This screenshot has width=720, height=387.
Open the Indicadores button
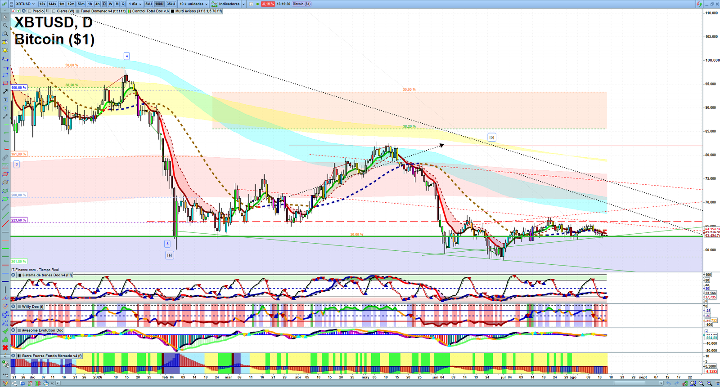coord(226,4)
